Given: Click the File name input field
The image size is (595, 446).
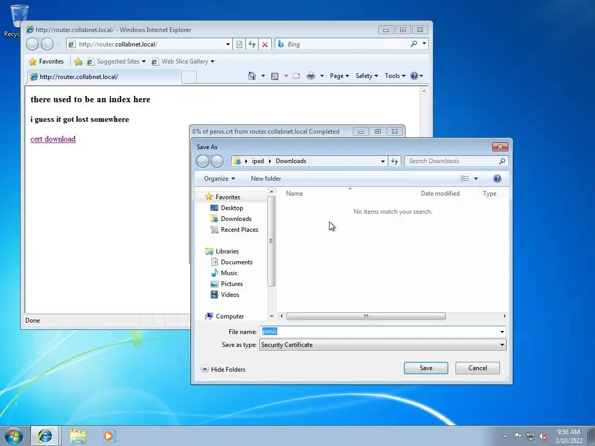Looking at the screenshot, I should (x=383, y=332).
